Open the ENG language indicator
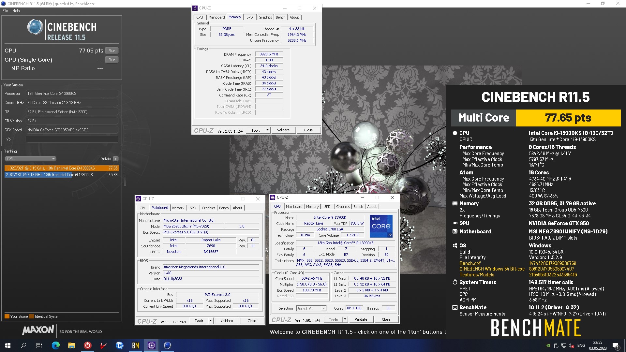Image resolution: width=626 pixels, height=352 pixels. click(x=581, y=345)
